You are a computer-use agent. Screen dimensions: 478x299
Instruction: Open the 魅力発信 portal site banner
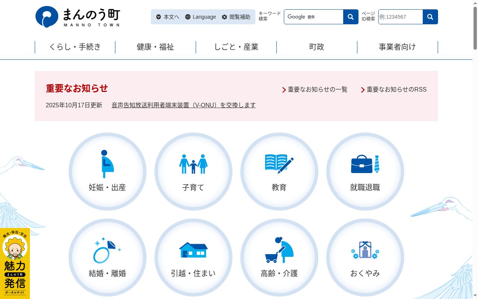[15, 263]
